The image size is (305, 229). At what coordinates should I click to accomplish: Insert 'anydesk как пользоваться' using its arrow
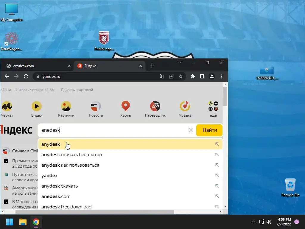click(x=217, y=165)
